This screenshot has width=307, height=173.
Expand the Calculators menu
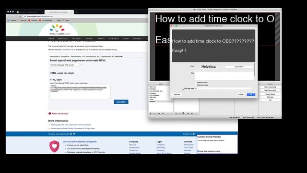[x=138, y=38]
